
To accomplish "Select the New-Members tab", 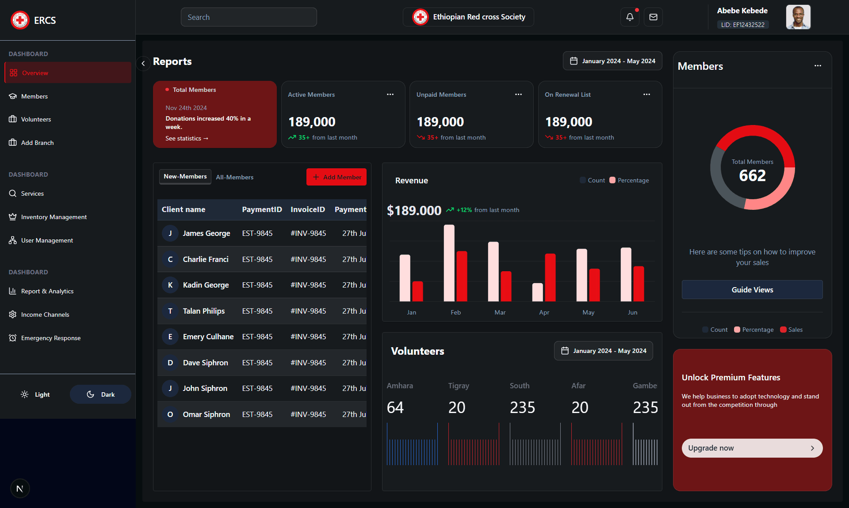I will (x=185, y=177).
